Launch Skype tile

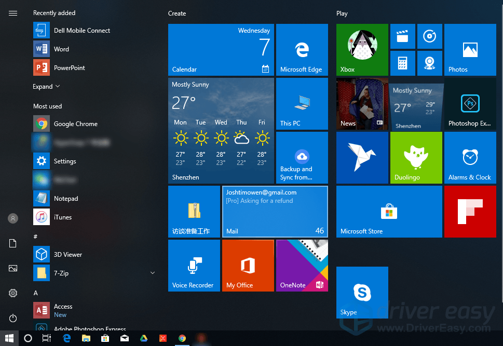pyautogui.click(x=362, y=293)
